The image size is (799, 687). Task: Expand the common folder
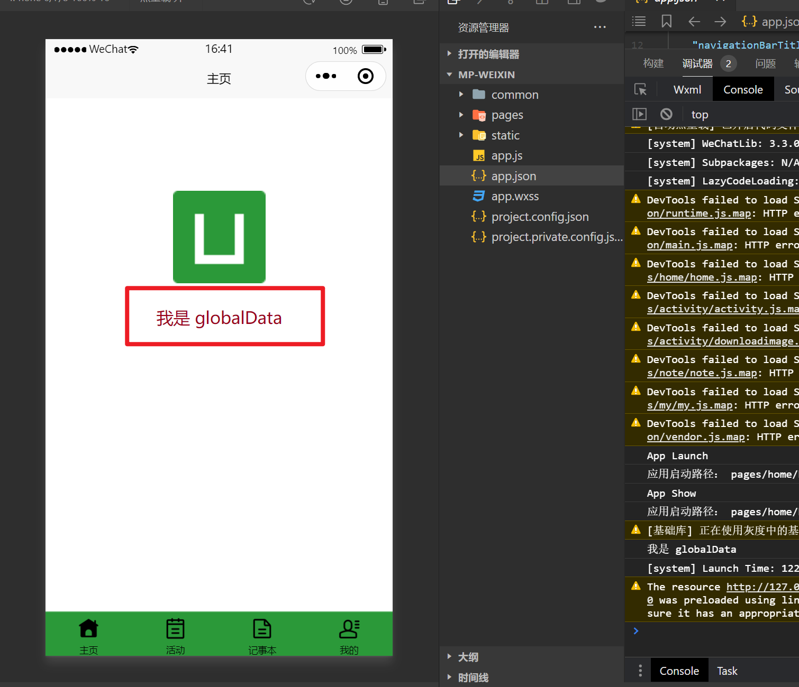pyautogui.click(x=461, y=95)
